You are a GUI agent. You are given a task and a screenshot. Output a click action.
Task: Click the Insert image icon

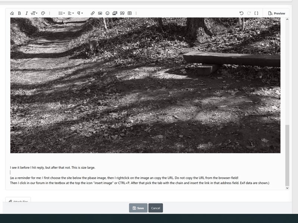coord(100,13)
